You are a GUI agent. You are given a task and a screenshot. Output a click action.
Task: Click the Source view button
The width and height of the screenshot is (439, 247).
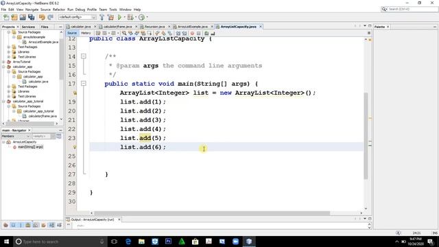click(72, 33)
